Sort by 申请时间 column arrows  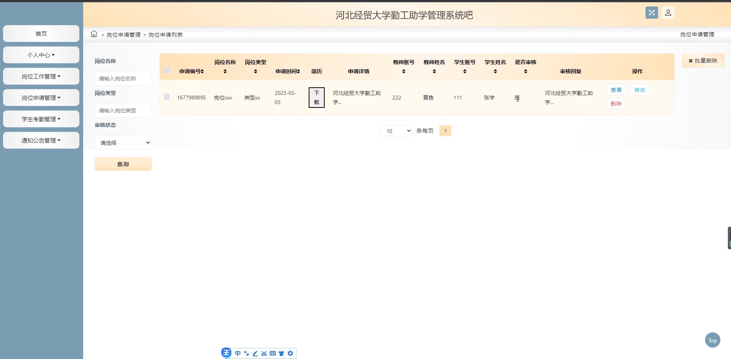tap(298, 71)
